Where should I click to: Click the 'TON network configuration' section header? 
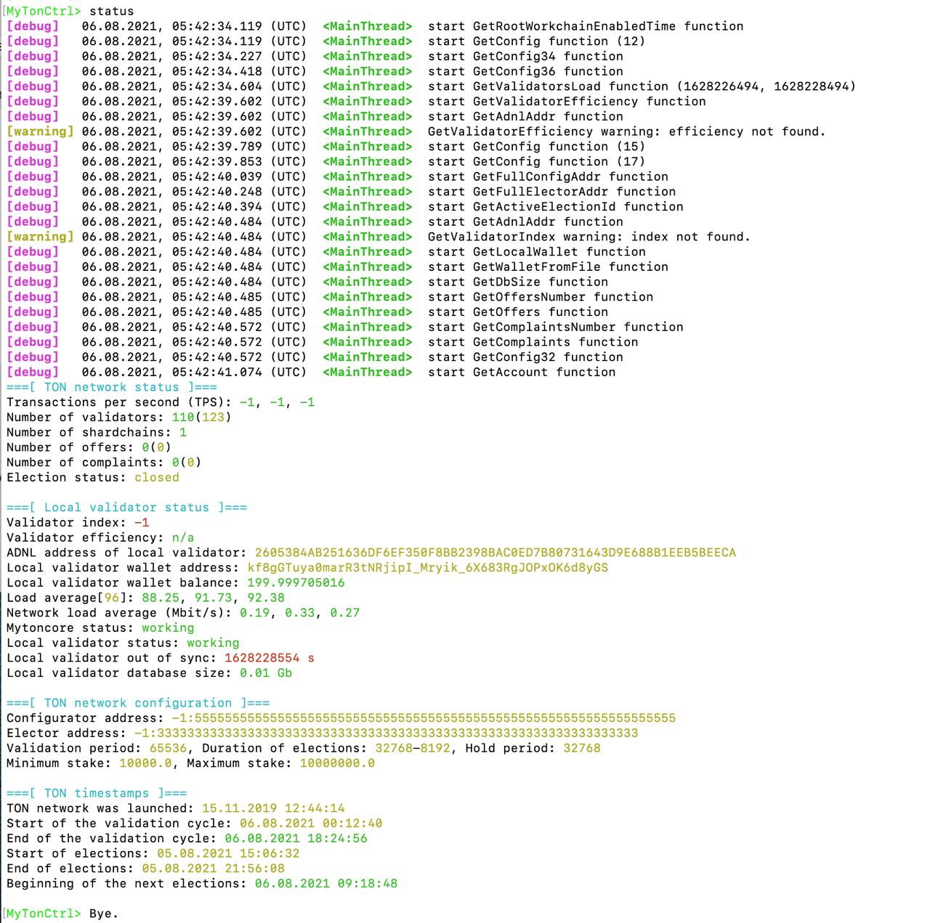tap(138, 703)
